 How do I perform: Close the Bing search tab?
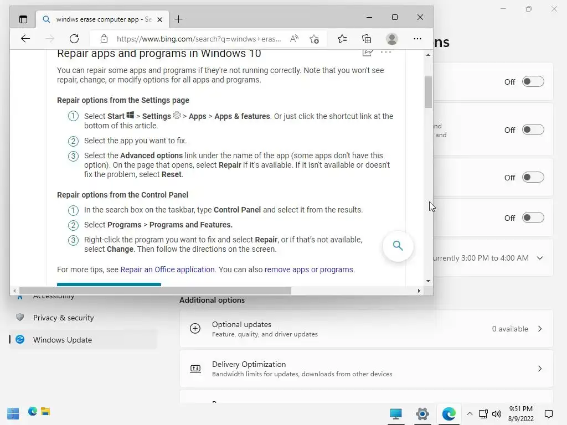159,19
